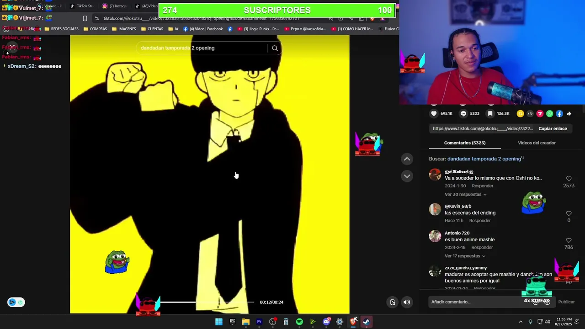
Task: Save the video with the bookmark icon
Action: [x=490, y=114]
